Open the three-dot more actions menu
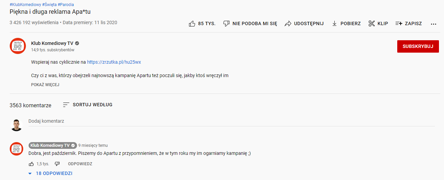This screenshot has height=180, width=444. click(x=434, y=24)
